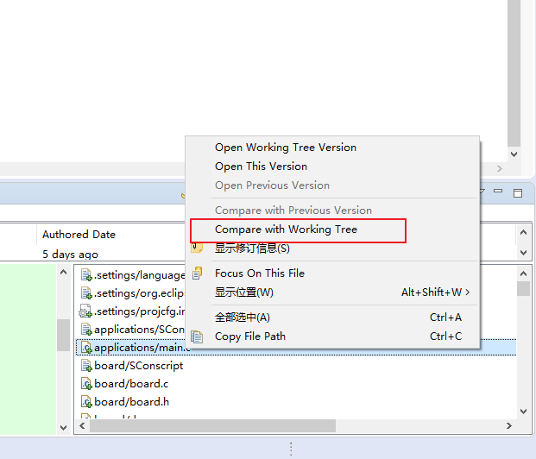Image resolution: width=536 pixels, height=459 pixels.
Task: Click commit message pane scrollbar thumb
Action: (63, 335)
